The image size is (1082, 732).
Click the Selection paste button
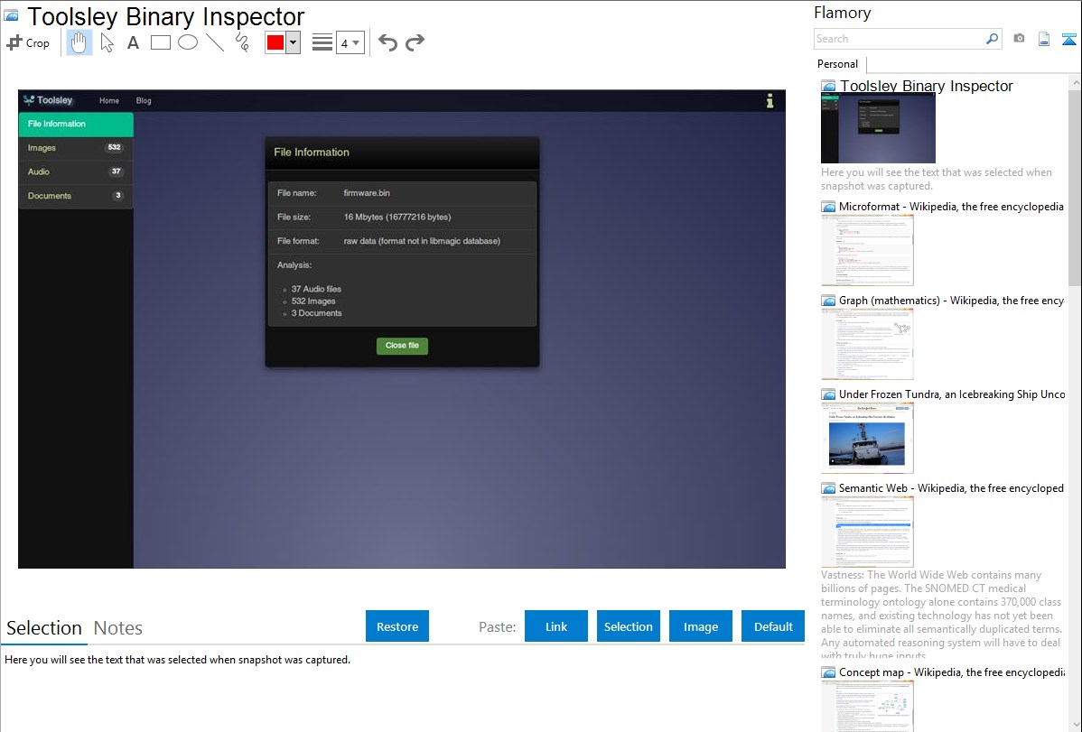[x=629, y=626]
